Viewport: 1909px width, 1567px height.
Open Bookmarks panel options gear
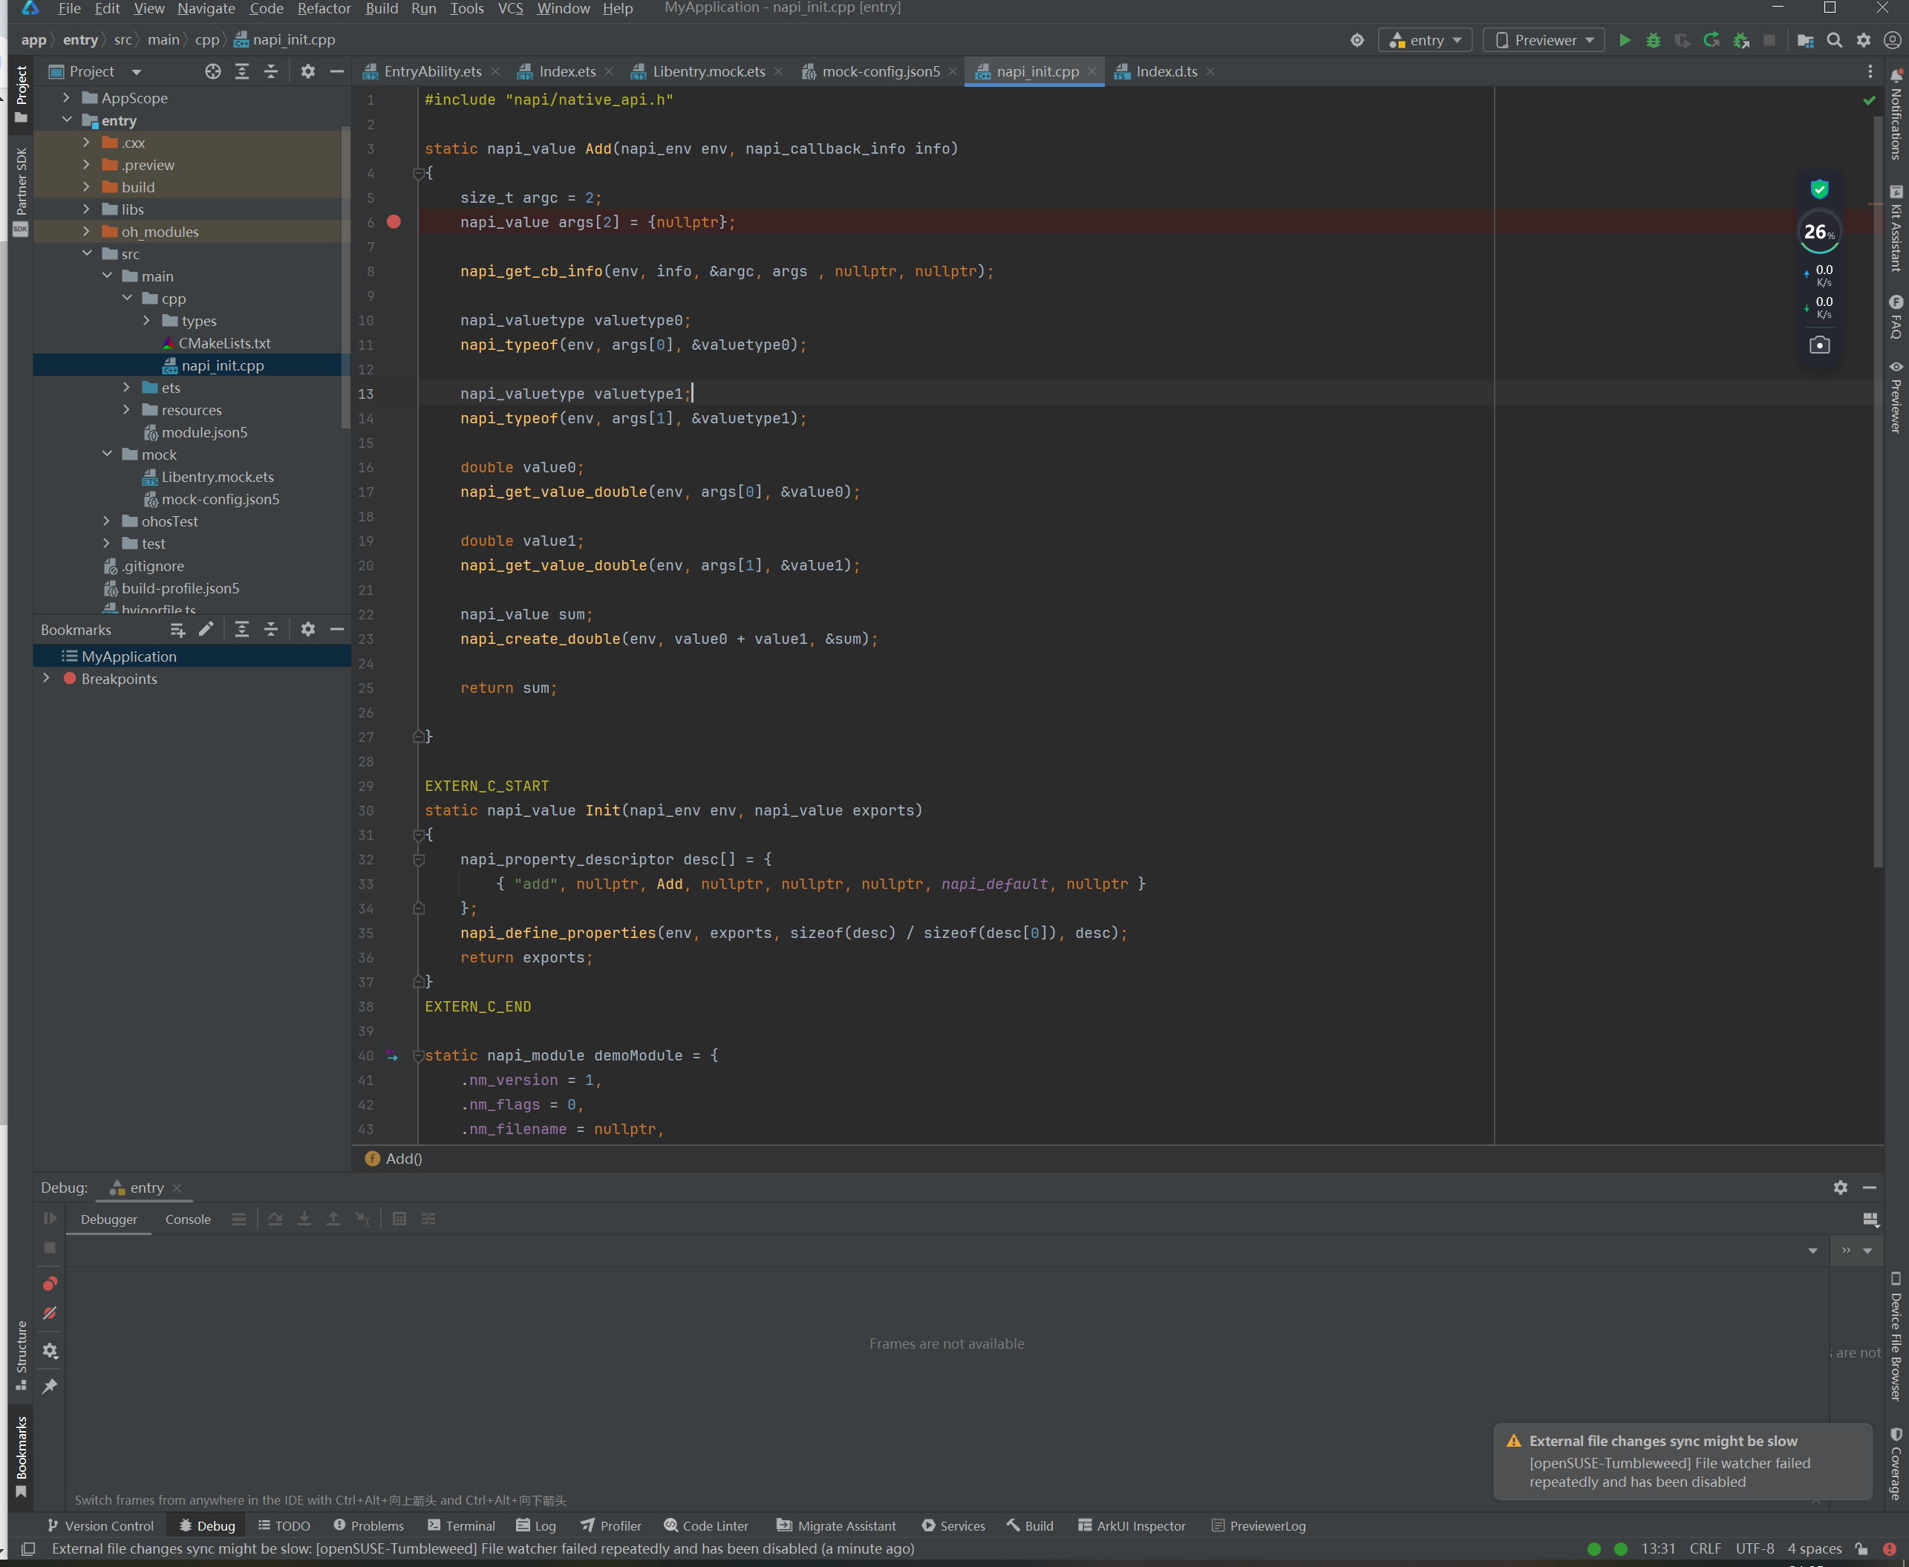click(x=308, y=629)
